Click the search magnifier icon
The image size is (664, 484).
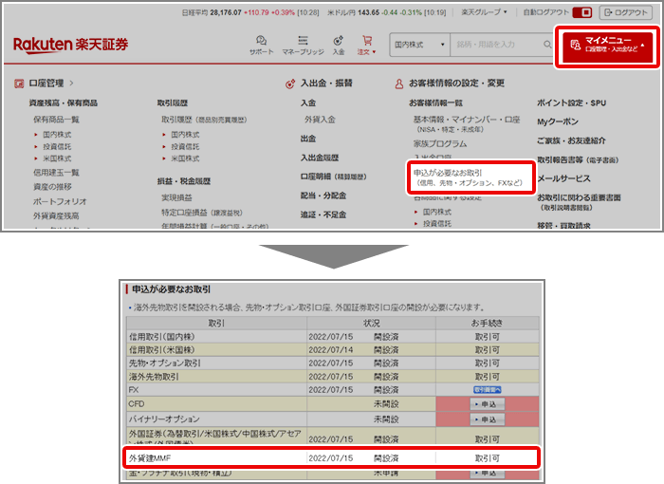[x=547, y=44]
